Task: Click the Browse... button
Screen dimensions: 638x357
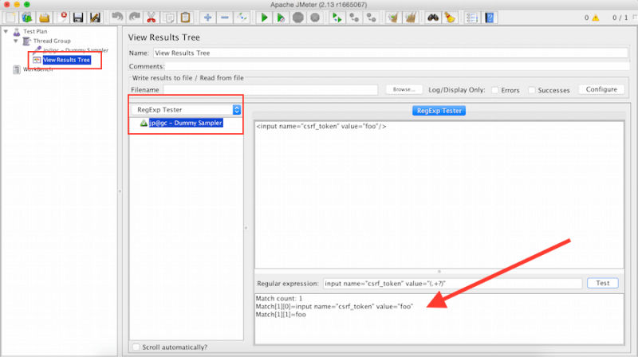Action: [x=404, y=89]
